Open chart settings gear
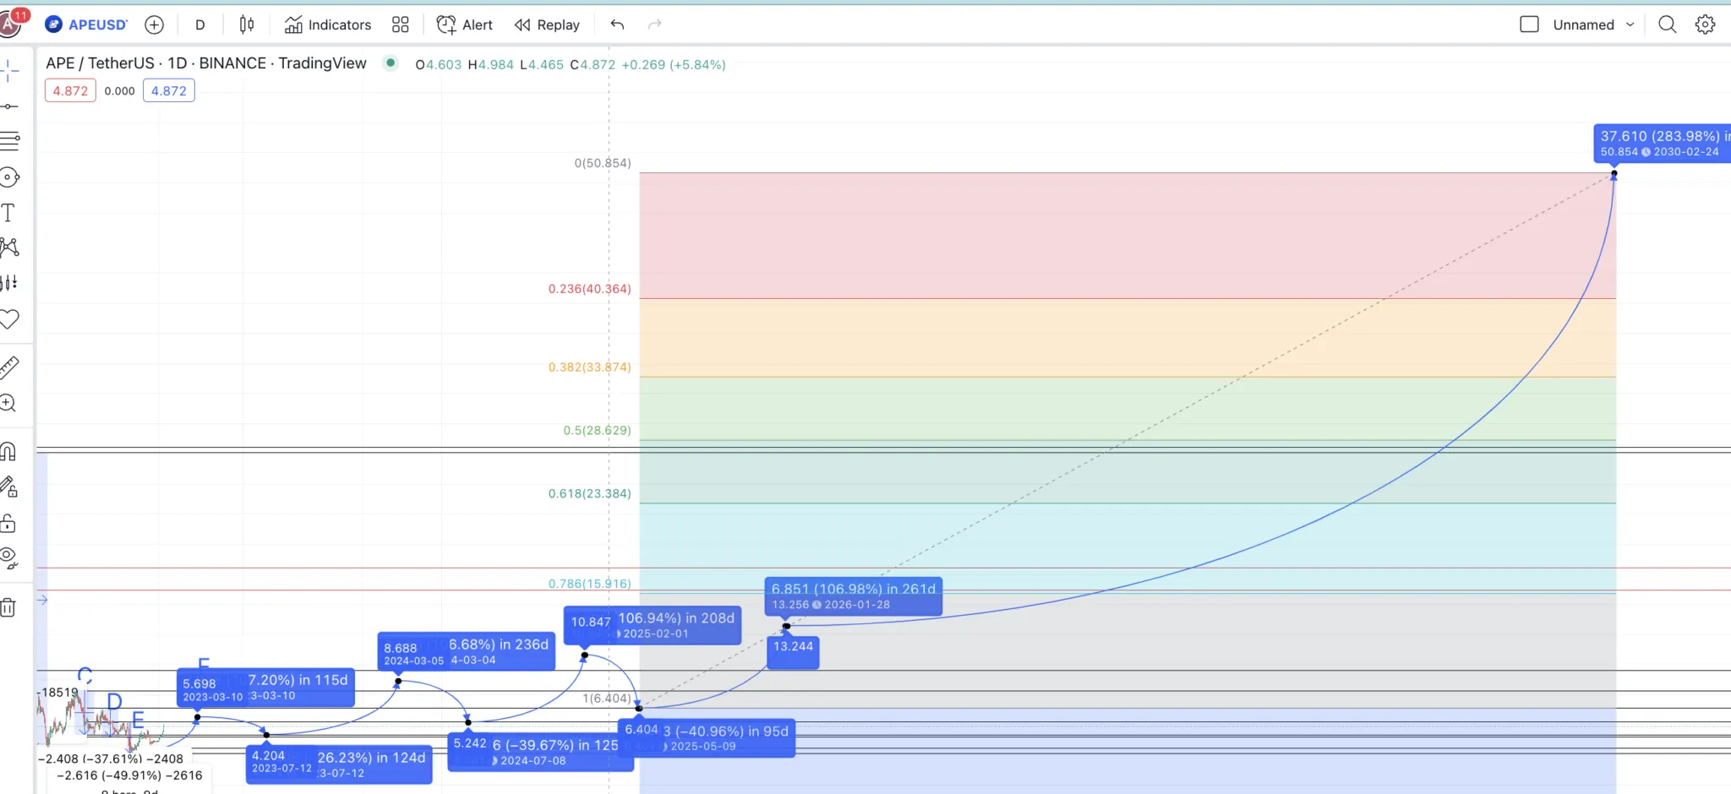The height and width of the screenshot is (794, 1731). point(1705,24)
